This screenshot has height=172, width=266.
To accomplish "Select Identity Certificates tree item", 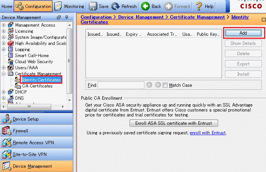I will click(41, 80).
